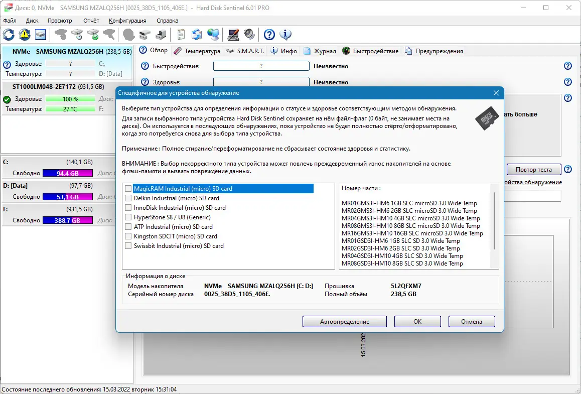Click the D: free space 53,1 GB bar
The image size is (581, 394).
click(x=67, y=197)
